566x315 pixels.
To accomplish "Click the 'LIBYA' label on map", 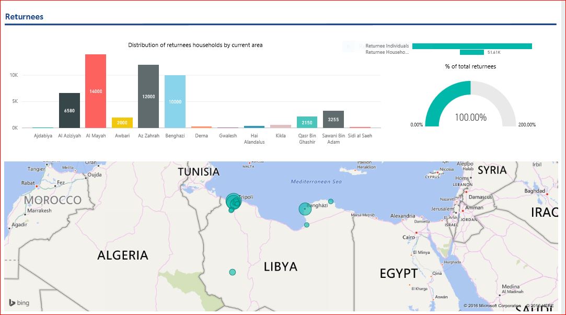I will (281, 266).
